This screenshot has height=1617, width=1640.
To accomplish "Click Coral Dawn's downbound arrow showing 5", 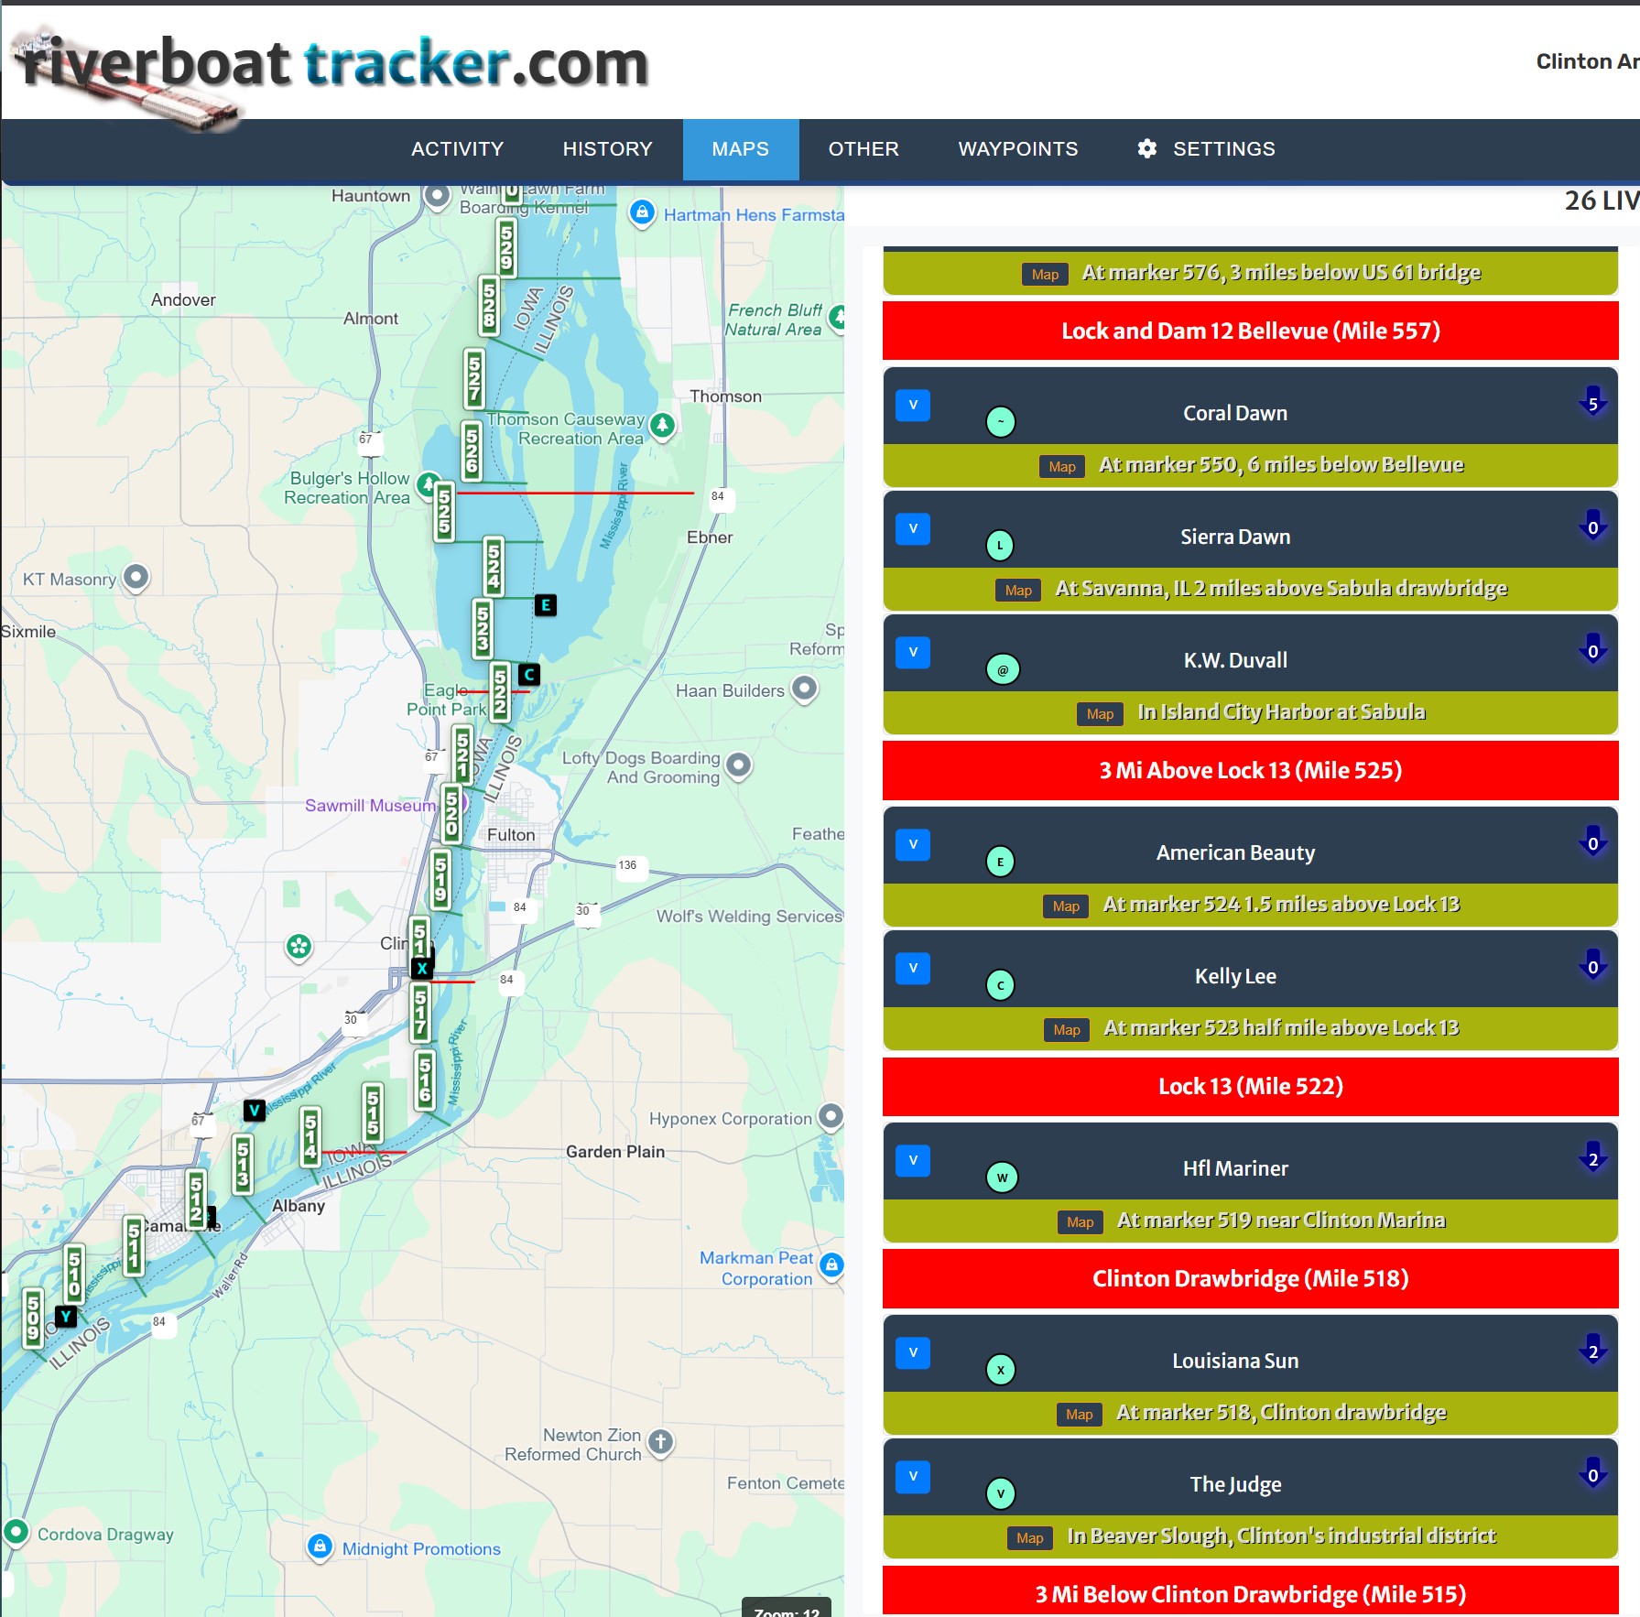I will pos(1592,403).
